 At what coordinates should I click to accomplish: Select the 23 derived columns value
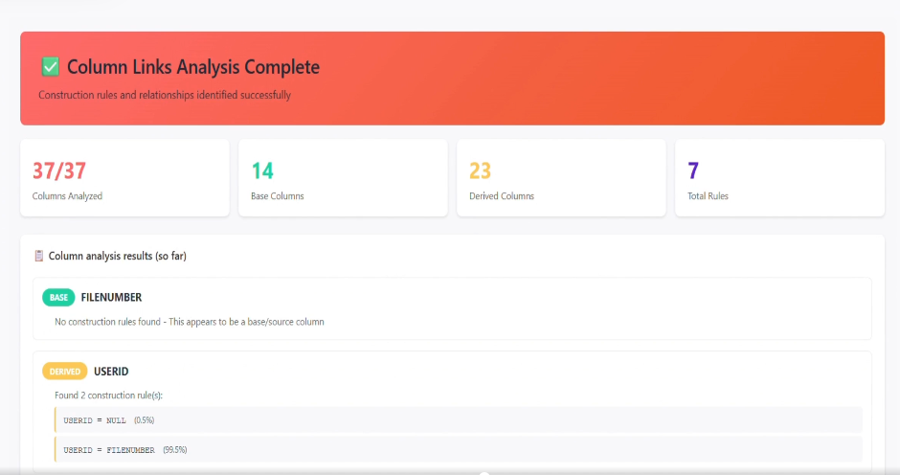pos(481,170)
